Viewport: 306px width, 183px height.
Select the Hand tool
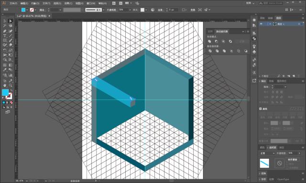(5, 86)
